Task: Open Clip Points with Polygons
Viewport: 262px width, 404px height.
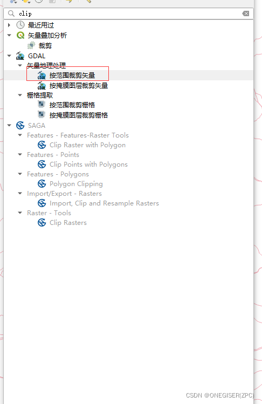Action: click(88, 165)
